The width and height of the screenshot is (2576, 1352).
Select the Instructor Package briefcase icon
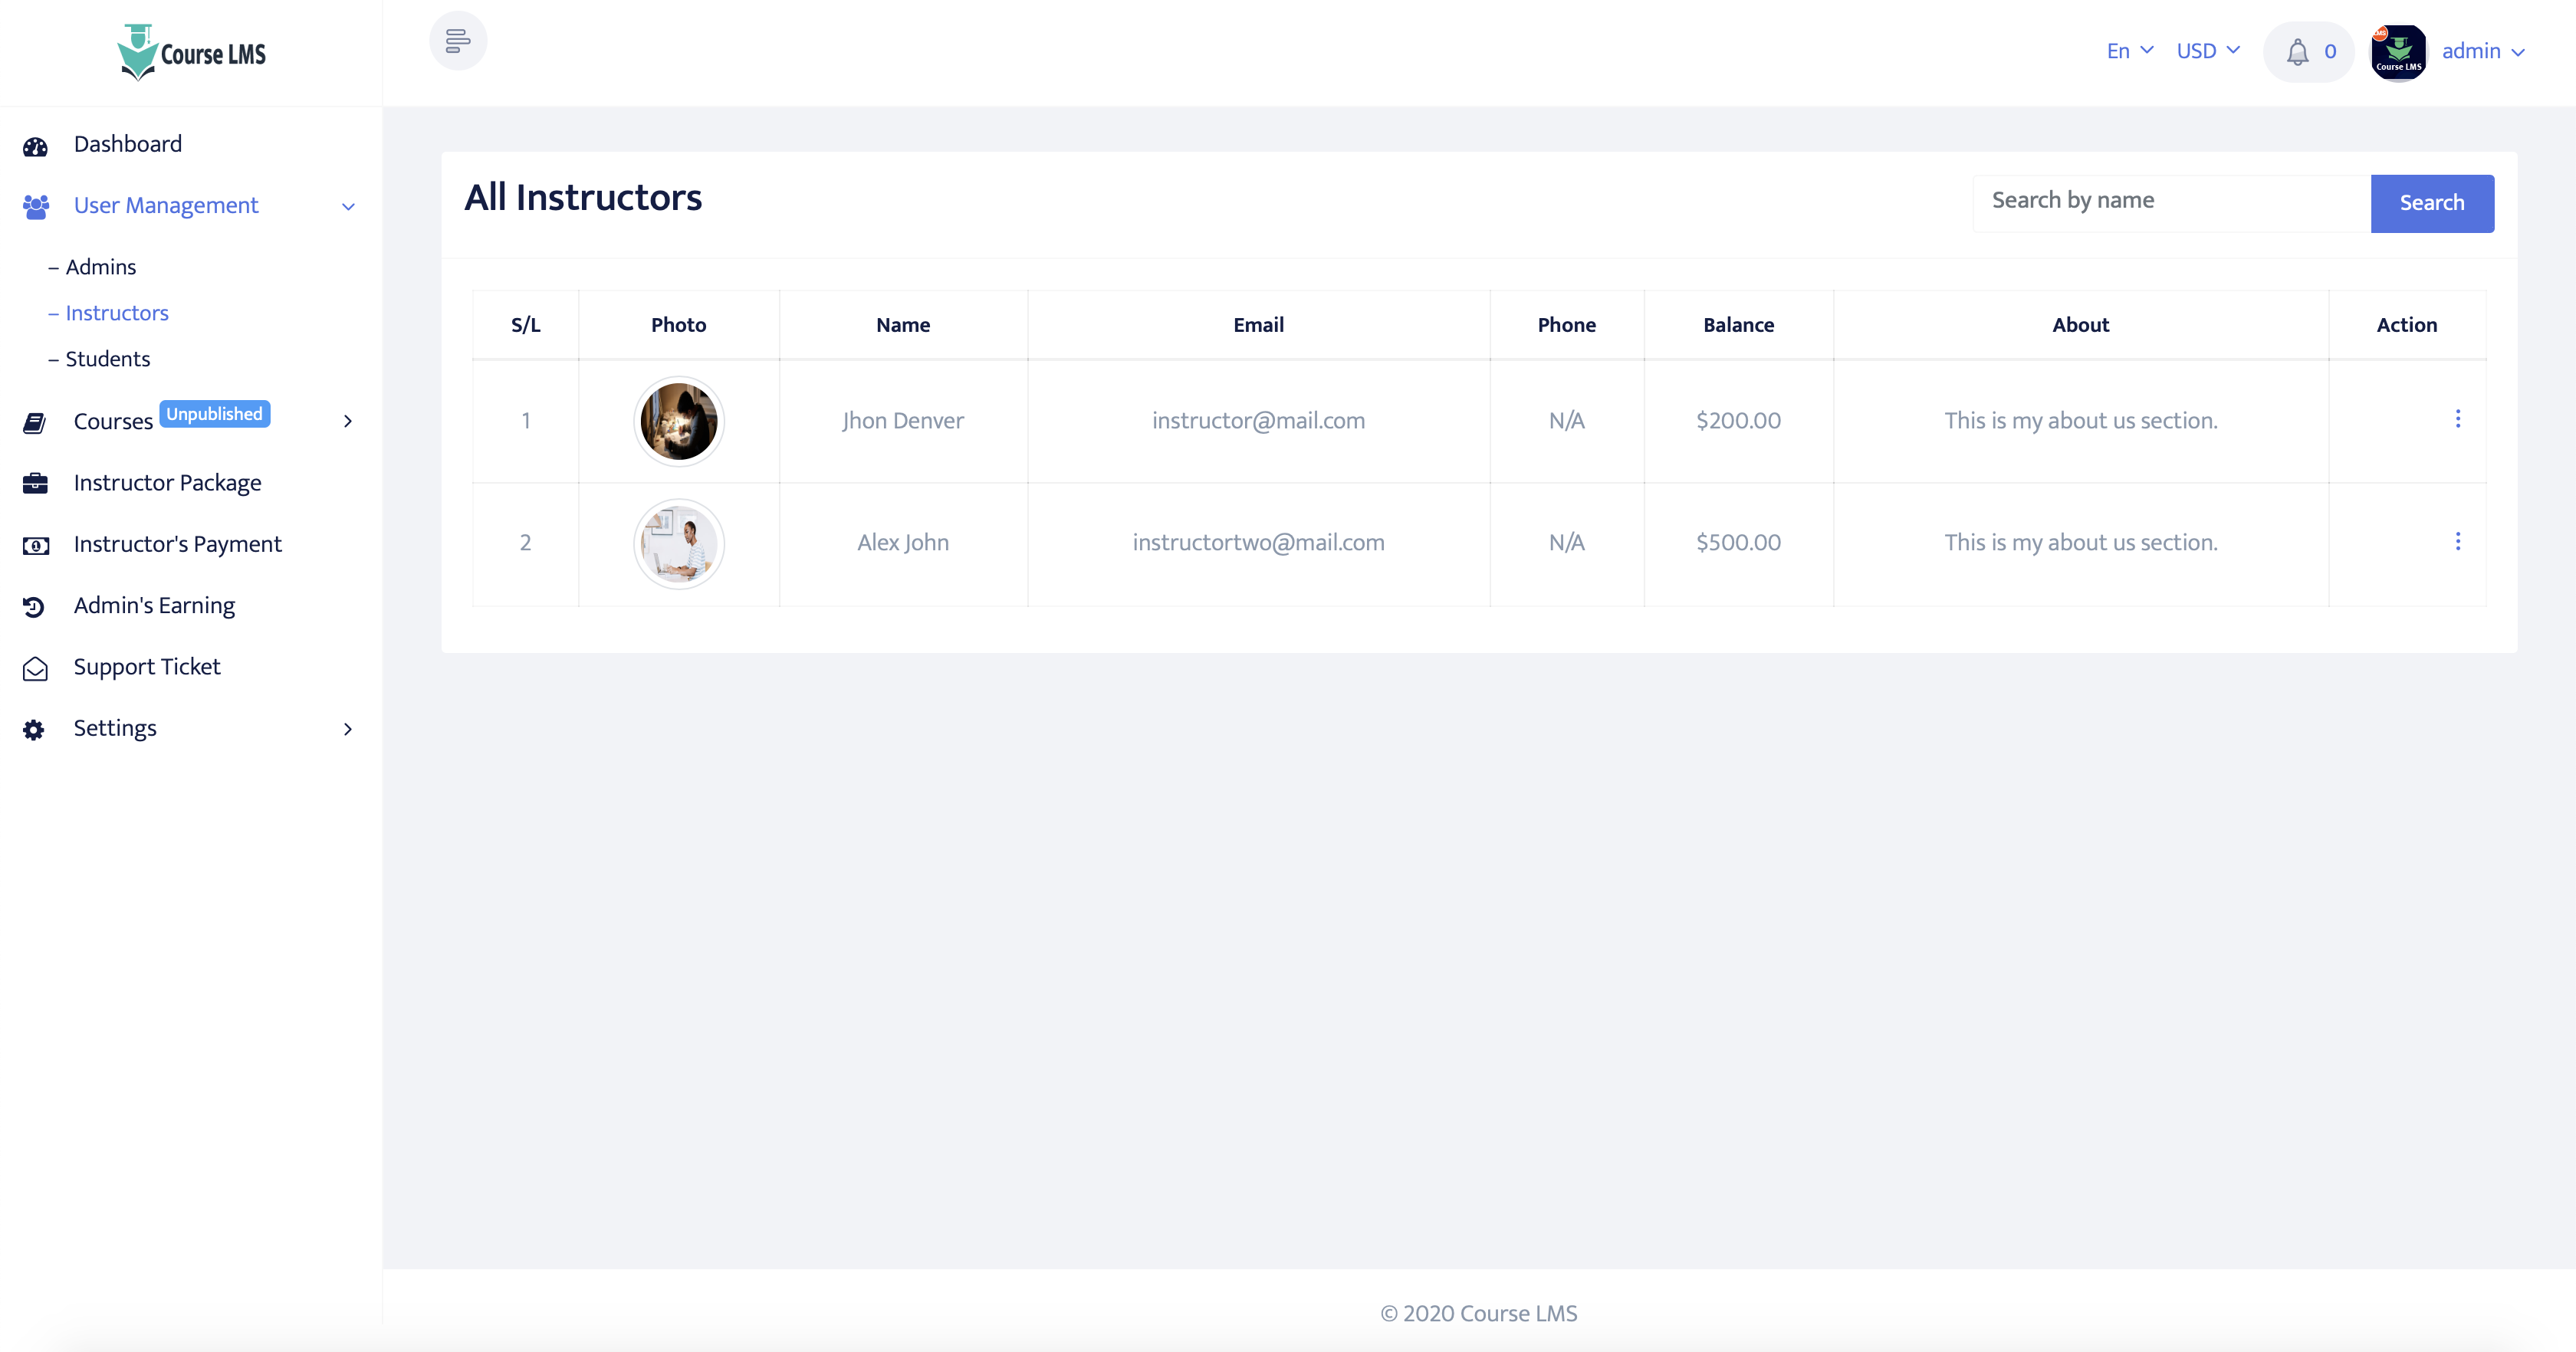point(36,484)
